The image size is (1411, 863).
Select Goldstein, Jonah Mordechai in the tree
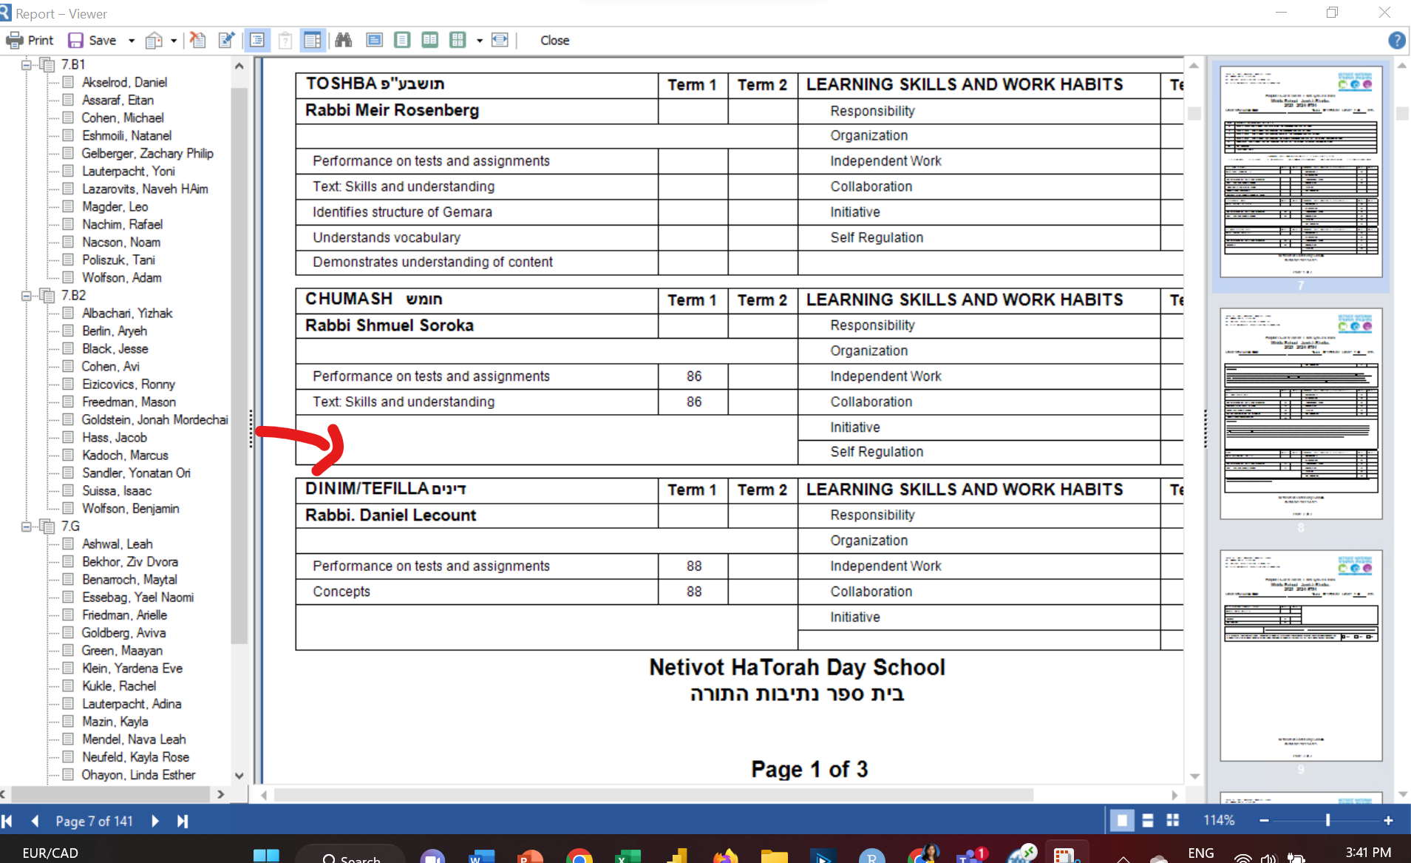(154, 419)
